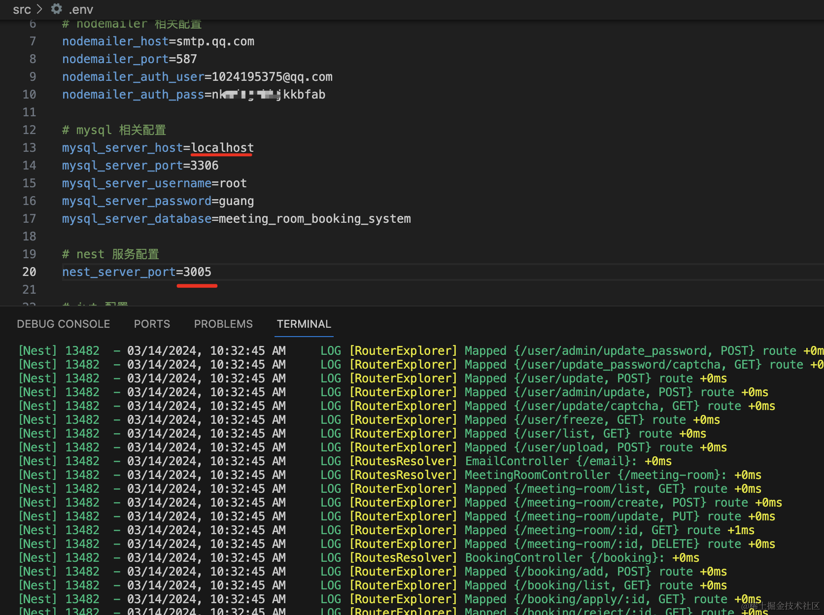Place cursor on the mysql_server_password line
This screenshot has width=824, height=615.
pyautogui.click(x=158, y=201)
